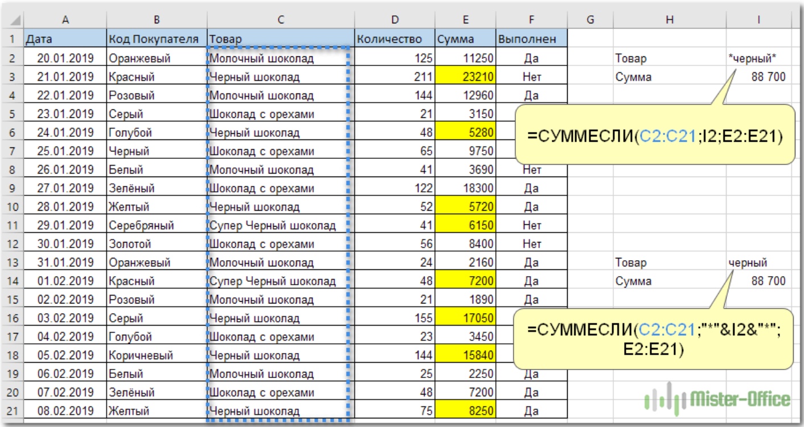Viewport: 804px width, 427px height.
Task: Click buyer cell "Черный" in column B
Action: (157, 151)
